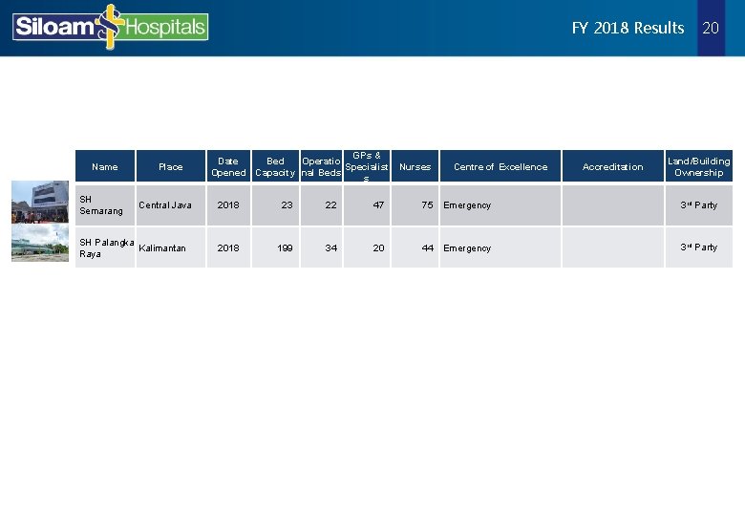Screen dimensions: 745x516
Task: Select the 'Name' column header
Action: coord(105,166)
